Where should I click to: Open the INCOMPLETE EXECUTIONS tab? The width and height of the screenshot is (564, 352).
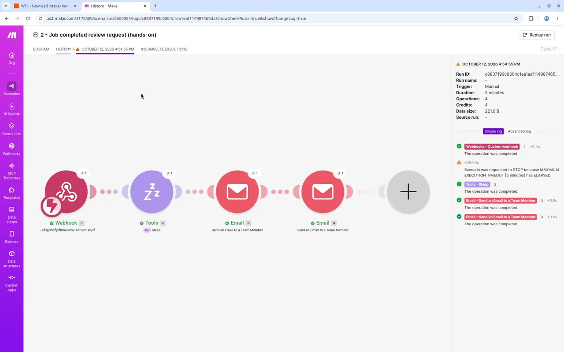[164, 49]
